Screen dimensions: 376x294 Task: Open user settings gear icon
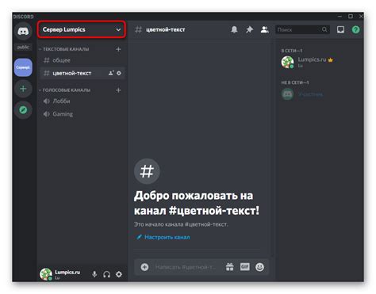(x=119, y=274)
